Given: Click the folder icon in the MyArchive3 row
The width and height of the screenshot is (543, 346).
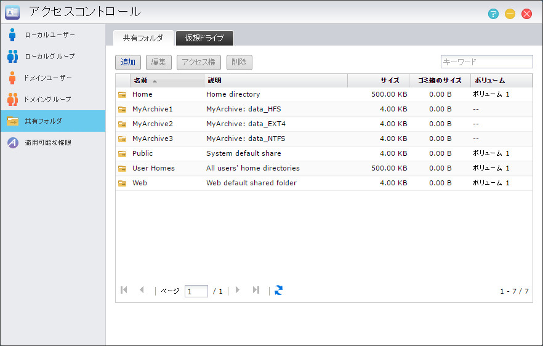Looking at the screenshot, I should 123,139.
